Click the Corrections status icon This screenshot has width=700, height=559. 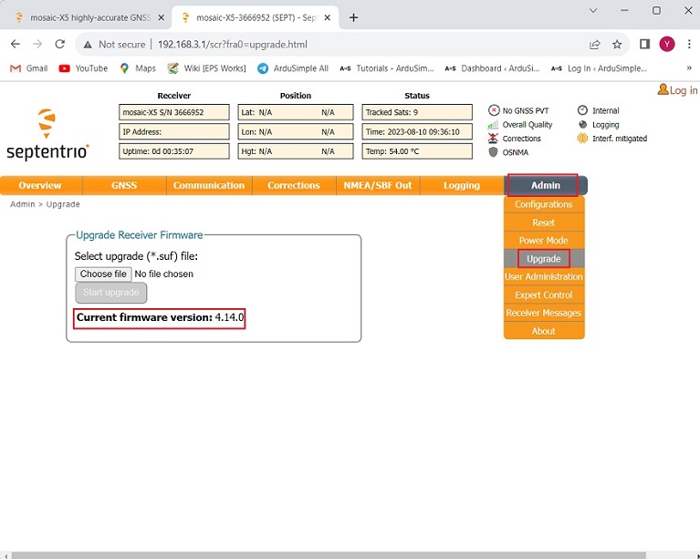[x=494, y=139]
